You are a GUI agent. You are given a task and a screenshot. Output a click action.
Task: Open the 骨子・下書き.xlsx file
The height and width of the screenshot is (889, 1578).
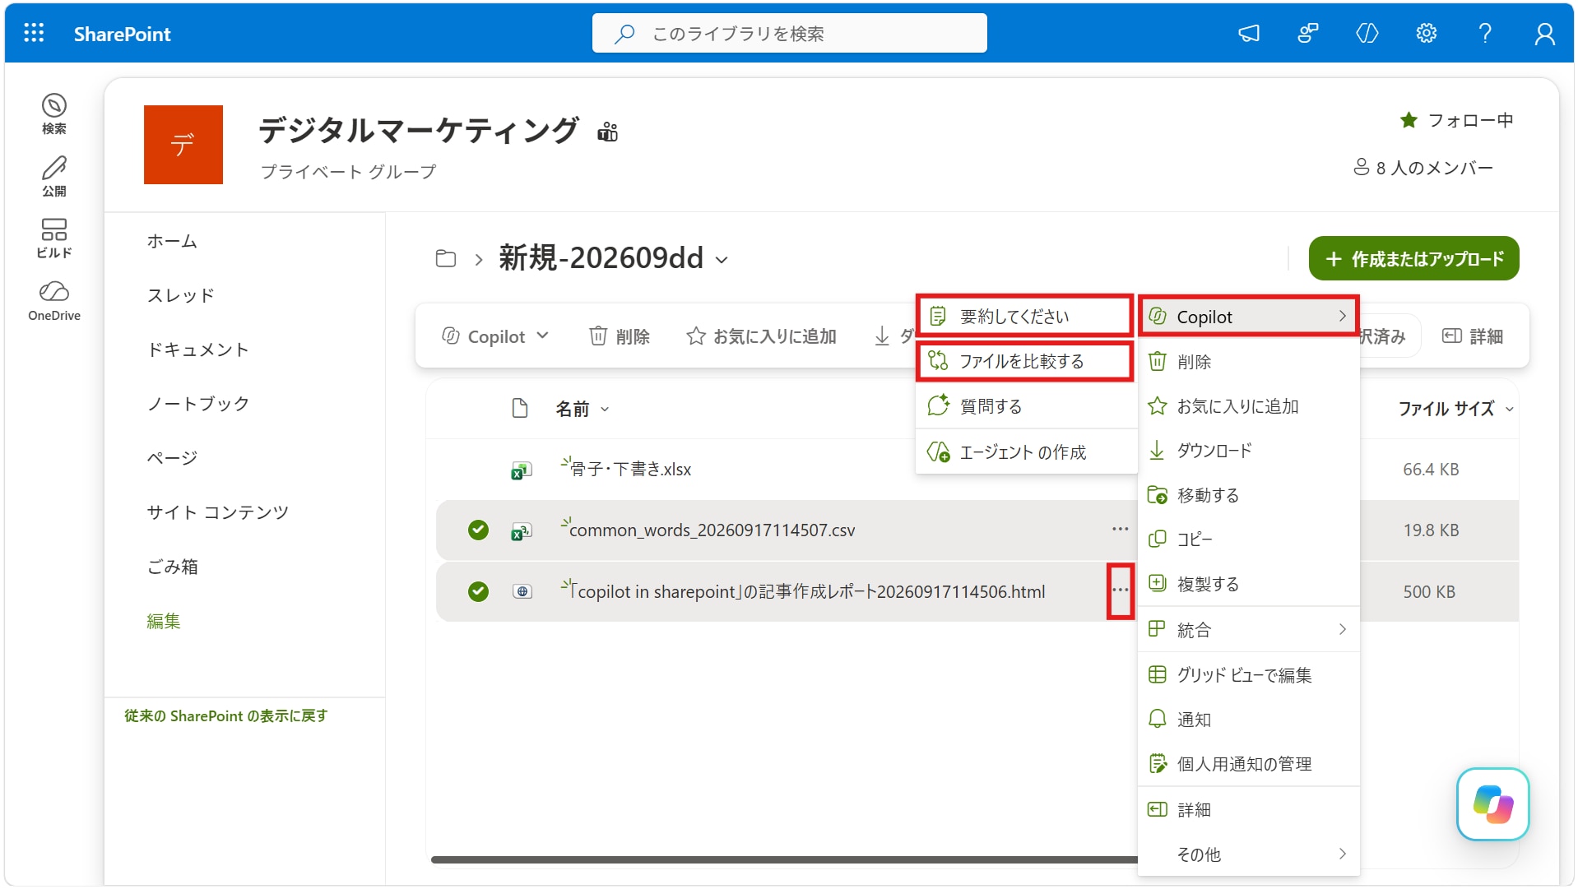pyautogui.click(x=630, y=470)
